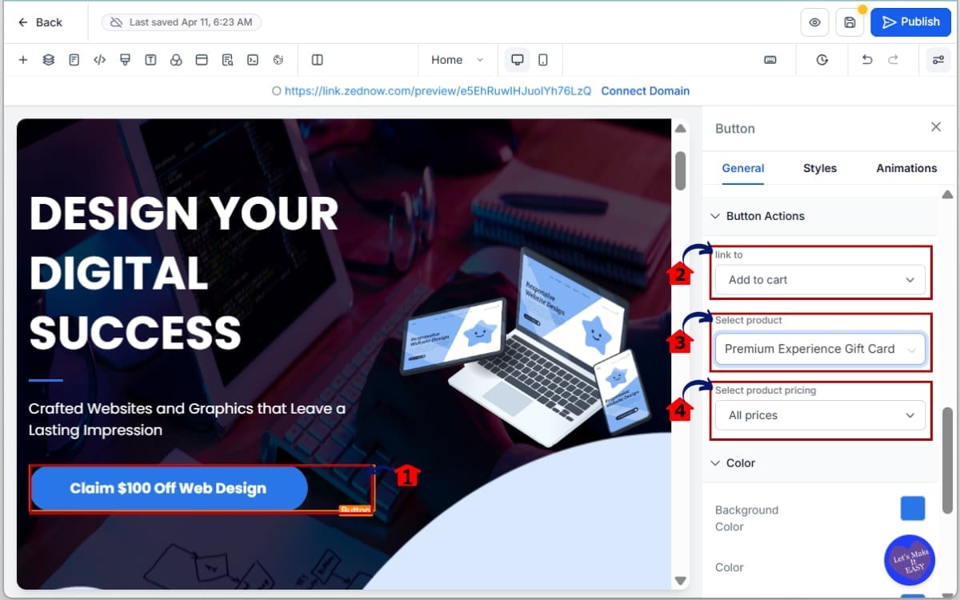
Task: Click the canvas scrollbar down arrow
Action: coord(681,580)
